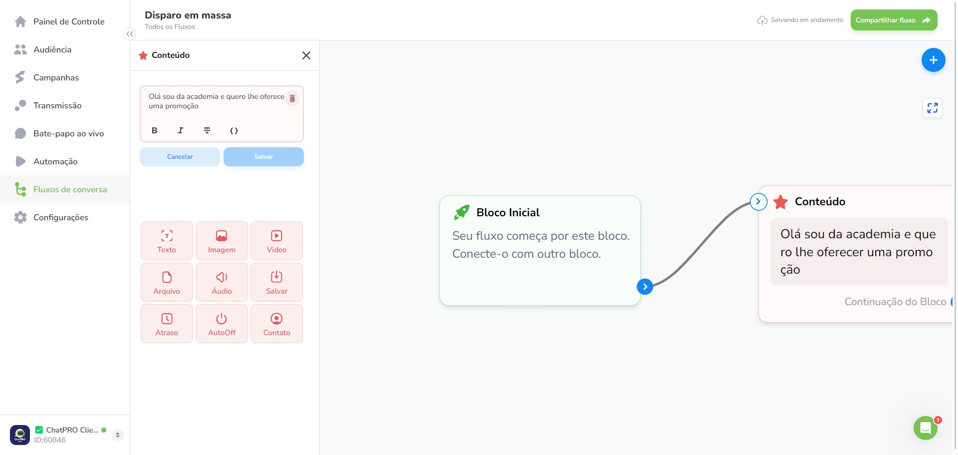958x455 pixels.
Task: Select Fluxos de conversa
Action: pos(65,189)
